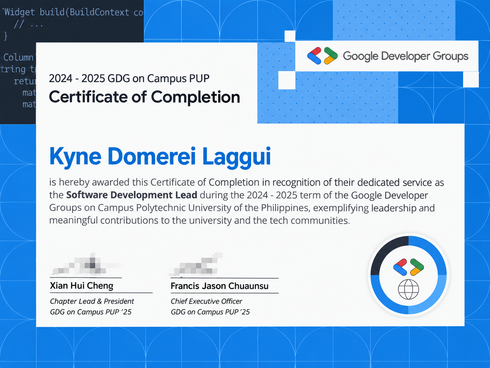Click the words "Polytechnic University of the Philippines"

(223, 208)
